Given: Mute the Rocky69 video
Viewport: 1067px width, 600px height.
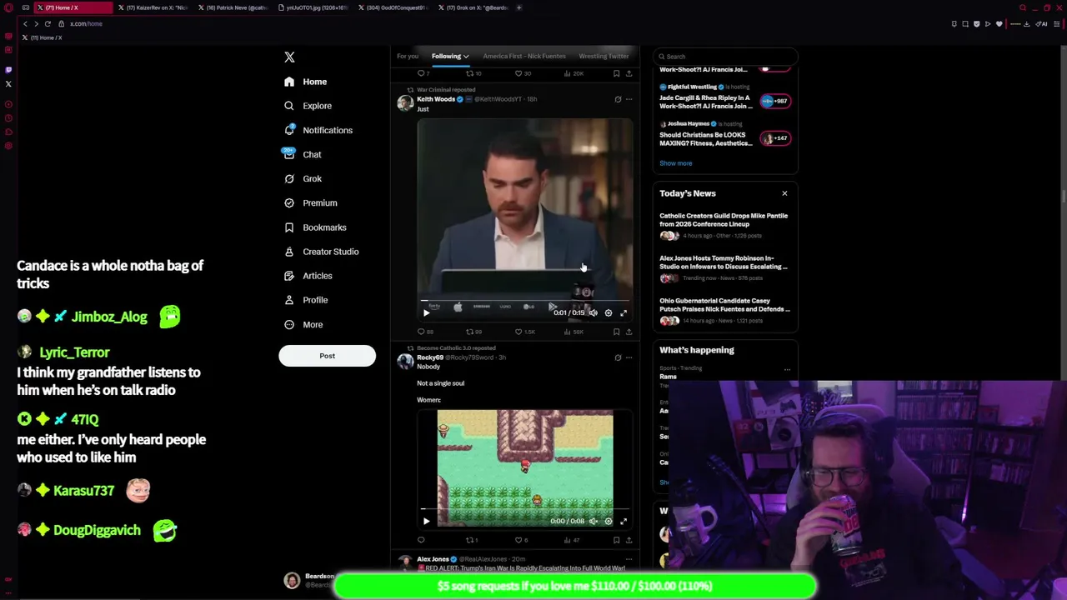Looking at the screenshot, I should coord(593,521).
